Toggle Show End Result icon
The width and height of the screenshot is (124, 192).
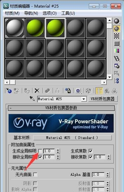[x=99, y=91]
